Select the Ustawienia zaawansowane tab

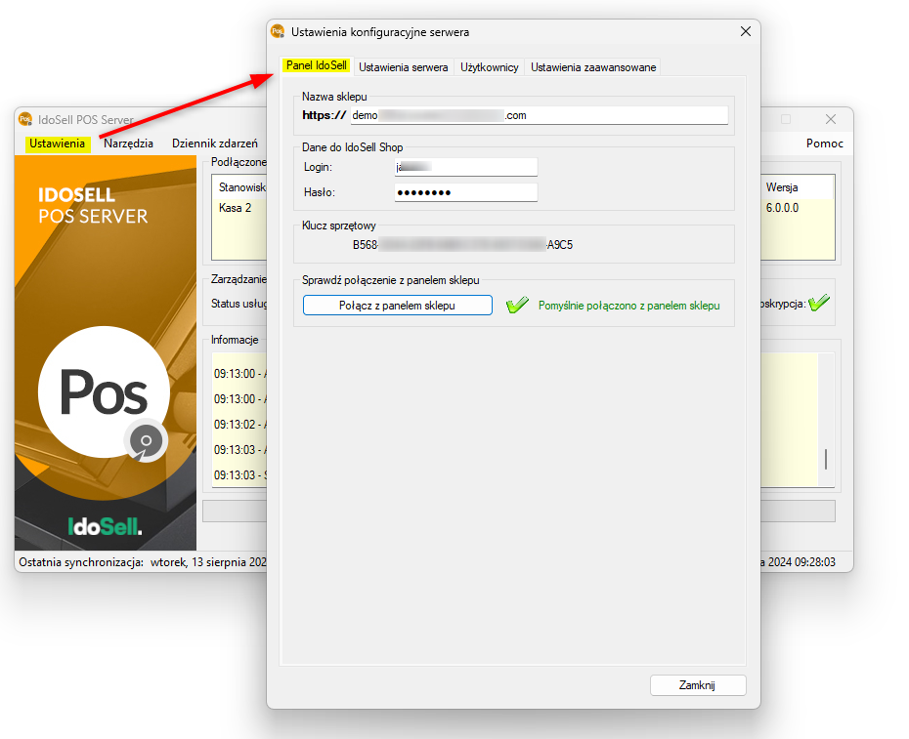[x=593, y=67]
